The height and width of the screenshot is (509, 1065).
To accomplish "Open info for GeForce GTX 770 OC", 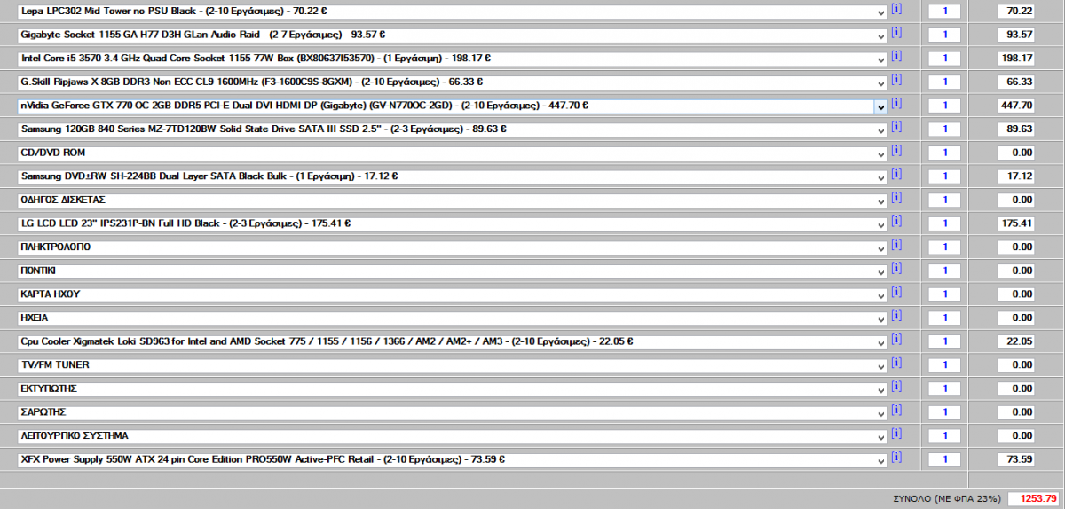I will pyautogui.click(x=896, y=104).
